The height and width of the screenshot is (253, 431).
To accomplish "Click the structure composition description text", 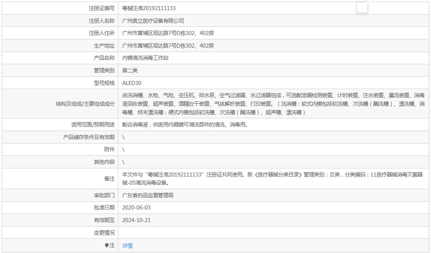I will click(x=273, y=104).
